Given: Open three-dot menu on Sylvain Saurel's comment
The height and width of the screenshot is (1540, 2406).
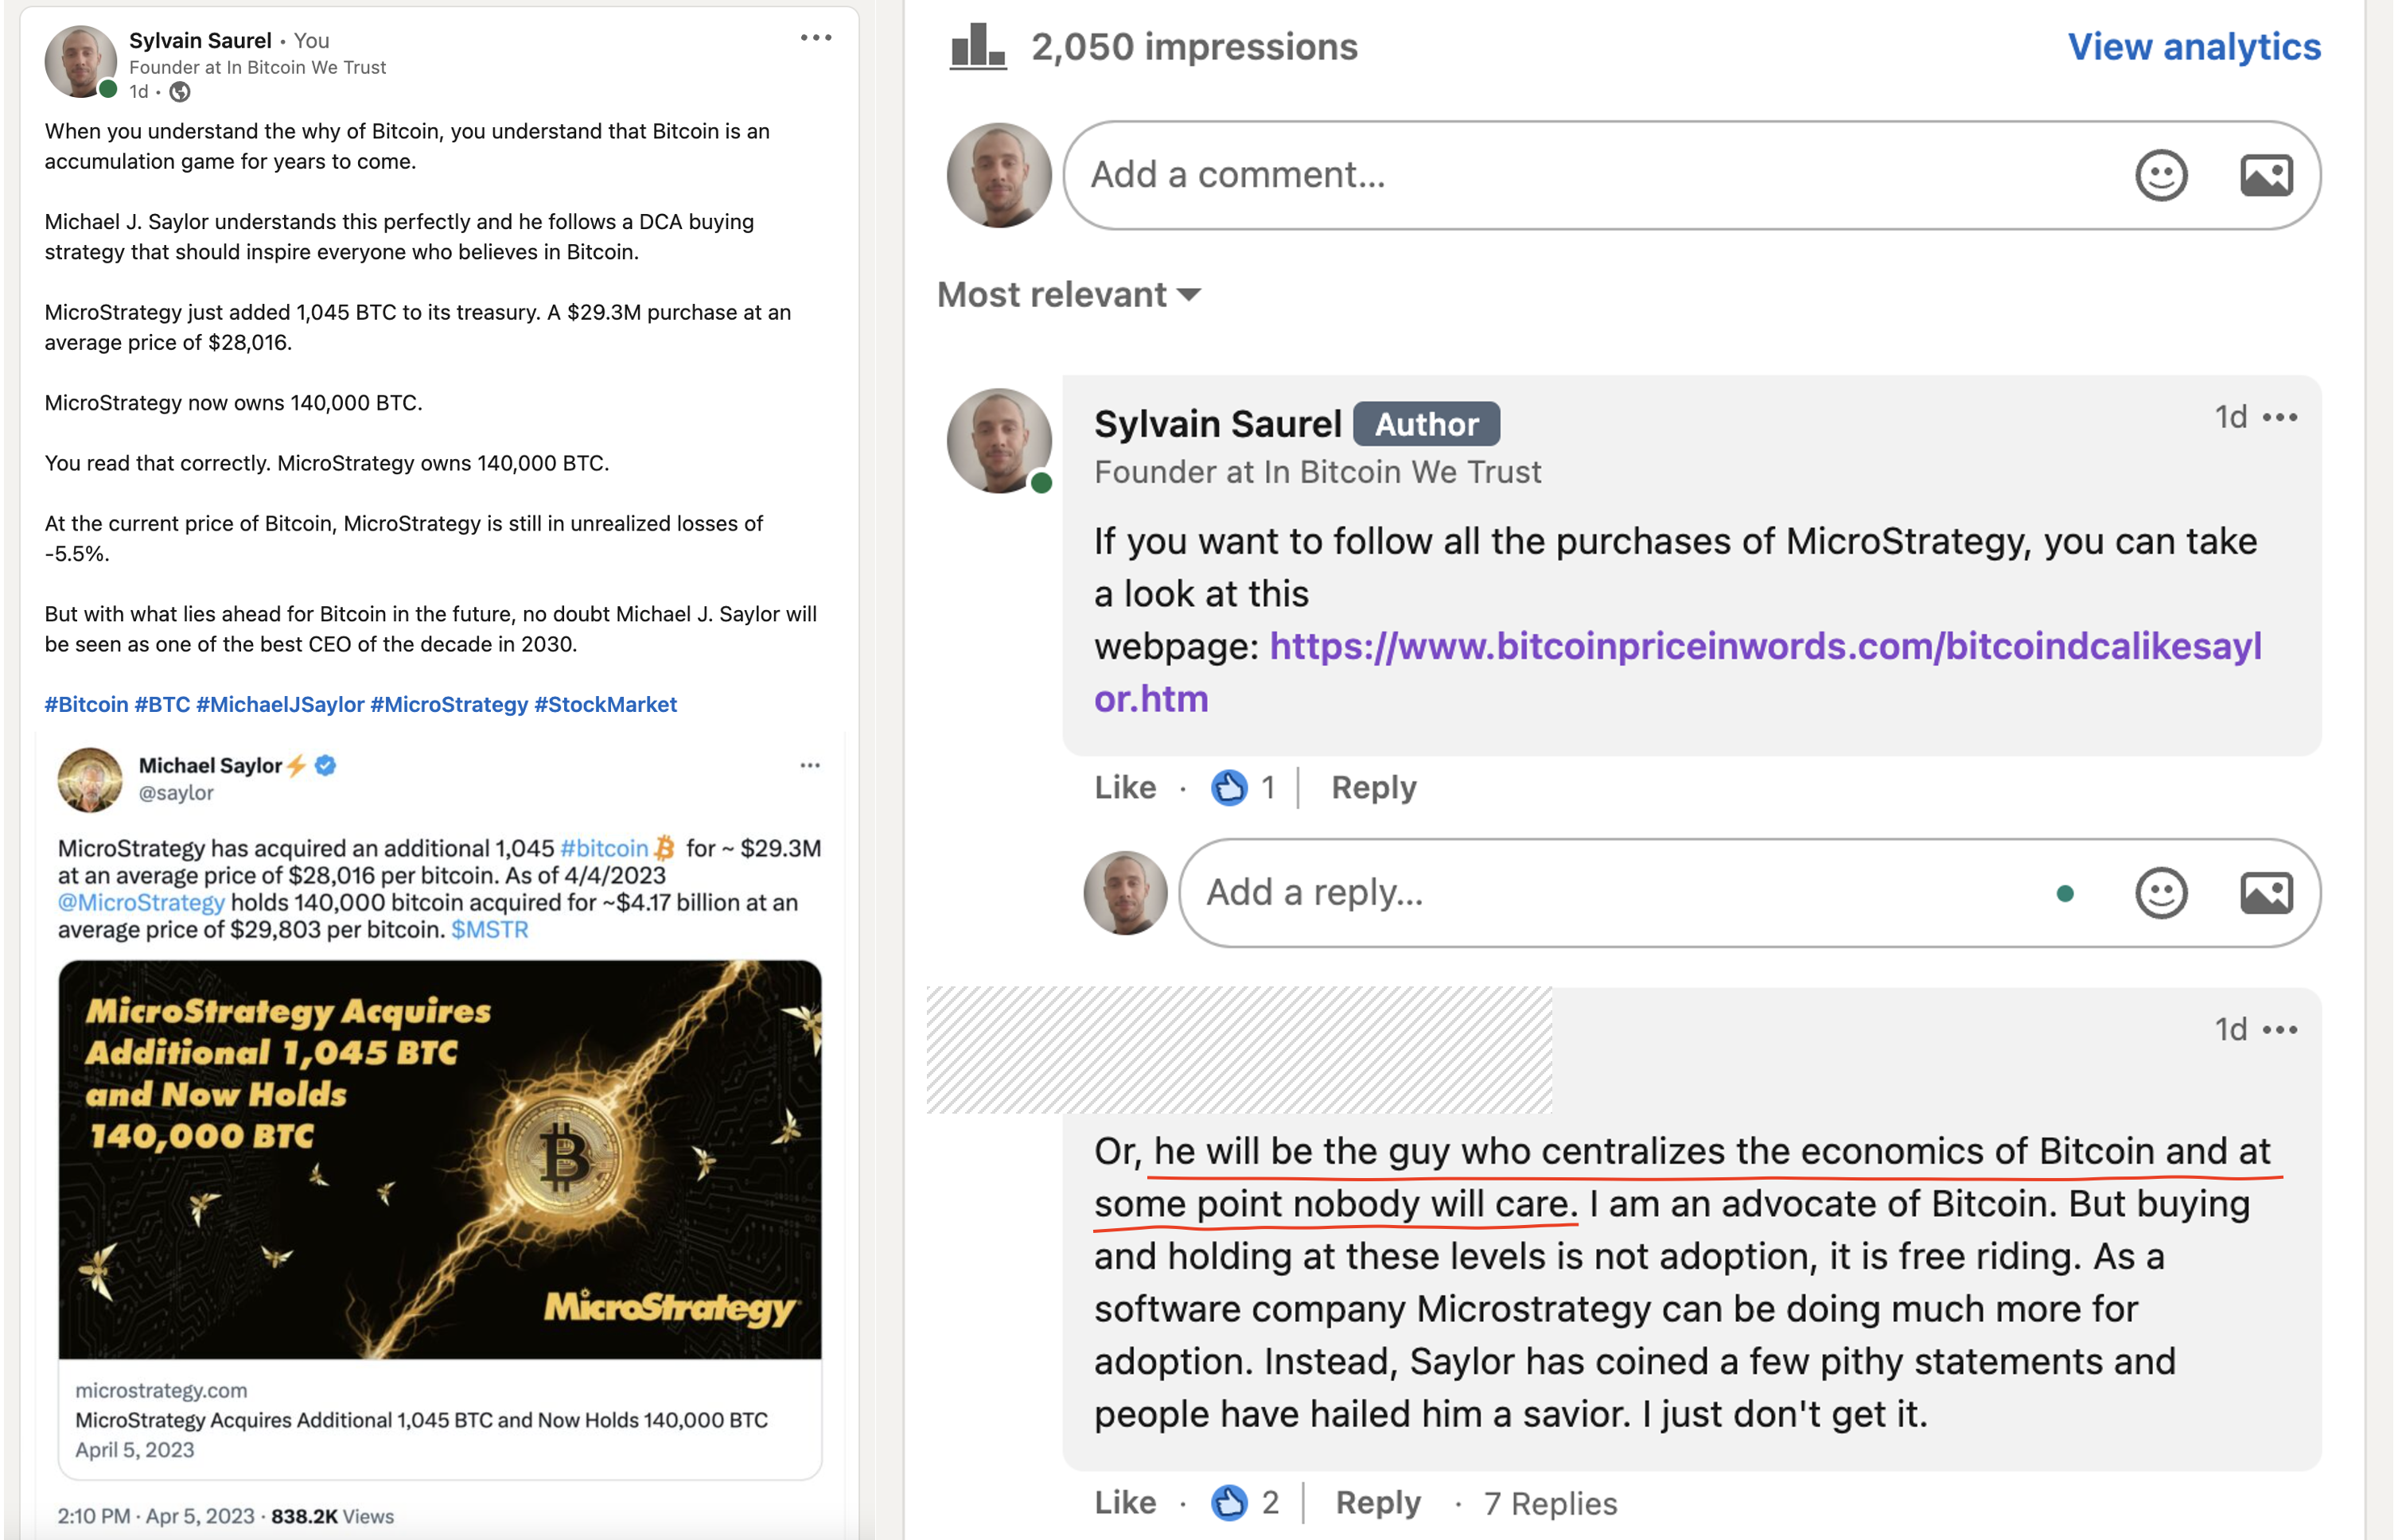Looking at the screenshot, I should coord(2279,417).
